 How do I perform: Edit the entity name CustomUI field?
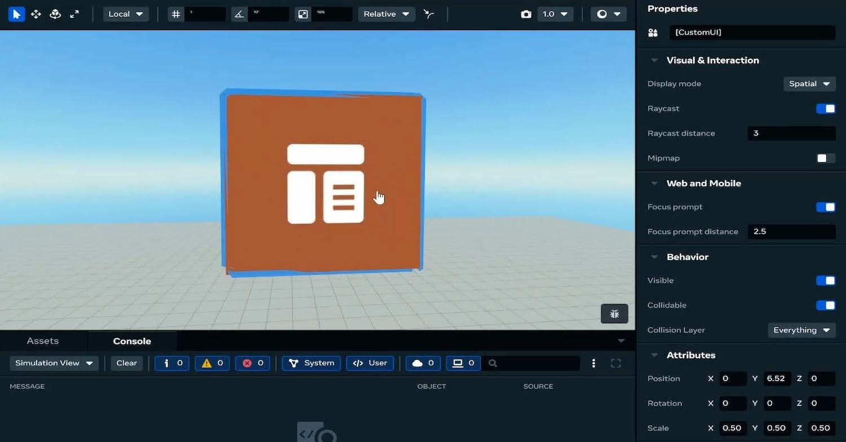pos(752,33)
